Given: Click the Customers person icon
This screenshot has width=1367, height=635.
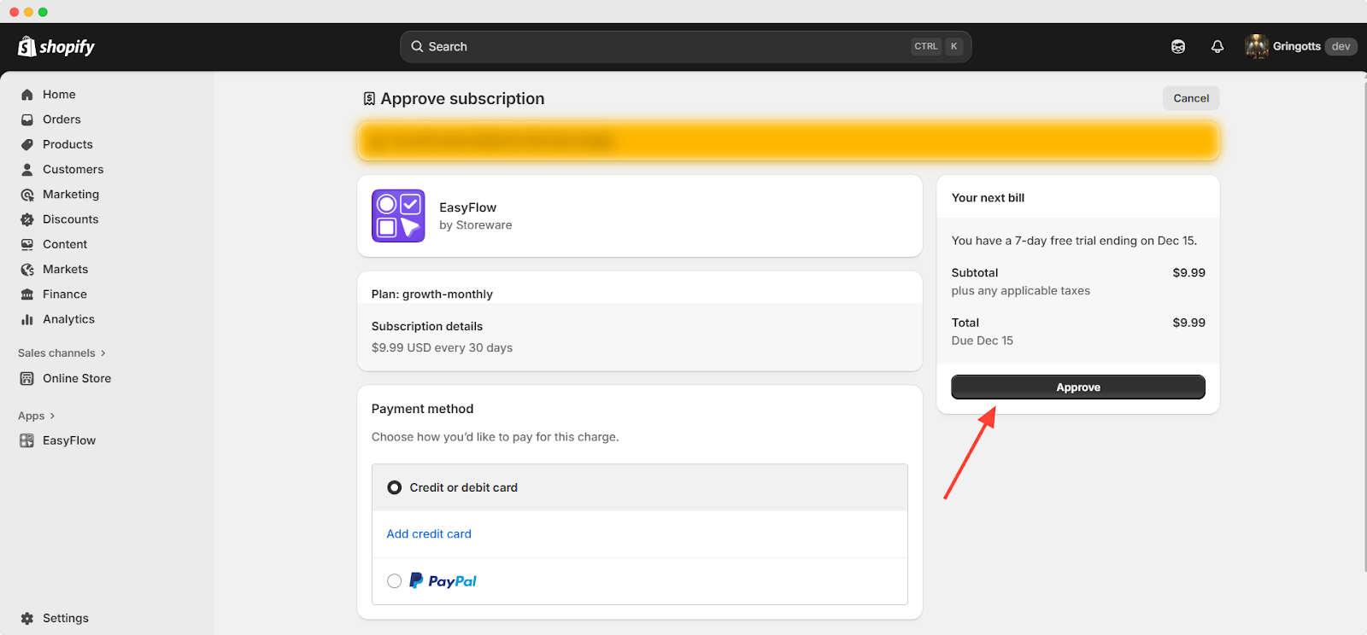Looking at the screenshot, I should coord(27,169).
